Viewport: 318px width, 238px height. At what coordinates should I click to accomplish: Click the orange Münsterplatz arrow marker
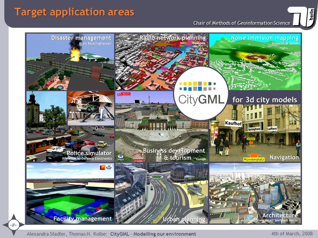point(254,158)
